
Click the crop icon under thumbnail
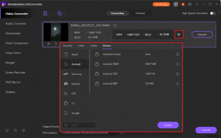[56, 44]
